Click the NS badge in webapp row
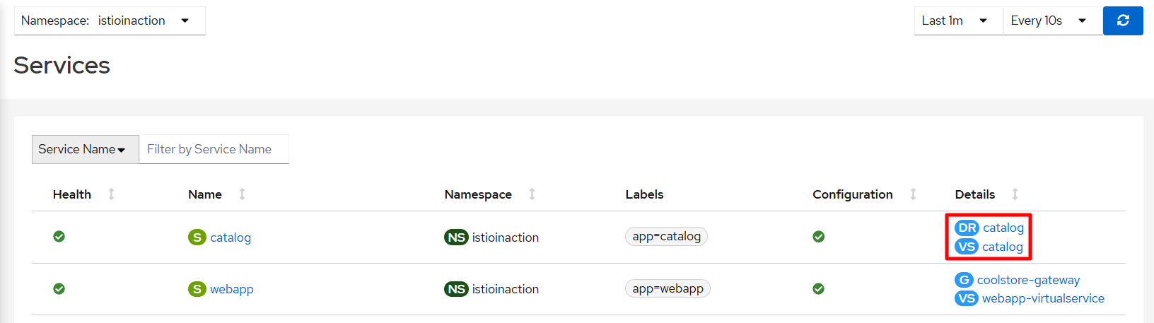Image resolution: width=1154 pixels, height=323 pixels. [x=456, y=289]
